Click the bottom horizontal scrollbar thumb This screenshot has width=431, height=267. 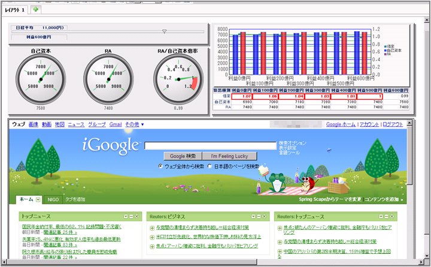click(132, 262)
